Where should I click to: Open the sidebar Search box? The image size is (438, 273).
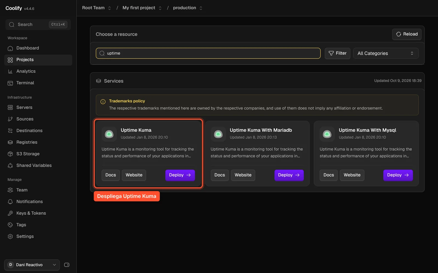[38, 25]
